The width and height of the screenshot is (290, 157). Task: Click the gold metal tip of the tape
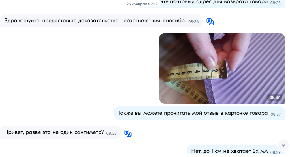pos(223,69)
